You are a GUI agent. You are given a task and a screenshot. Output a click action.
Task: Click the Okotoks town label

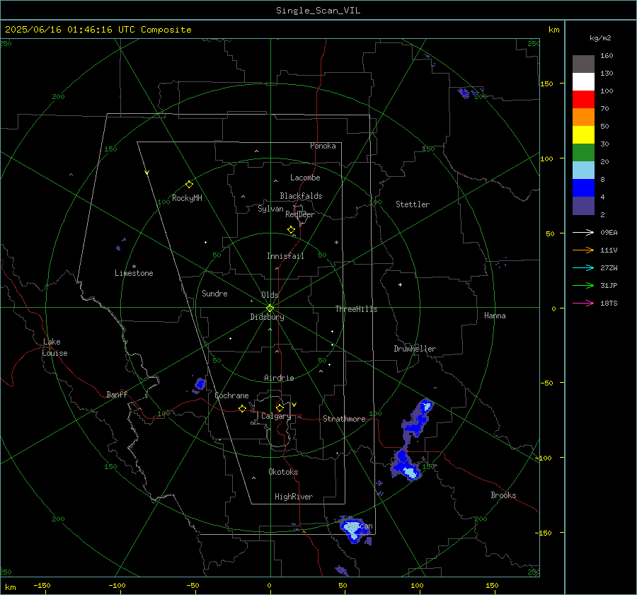coord(283,472)
